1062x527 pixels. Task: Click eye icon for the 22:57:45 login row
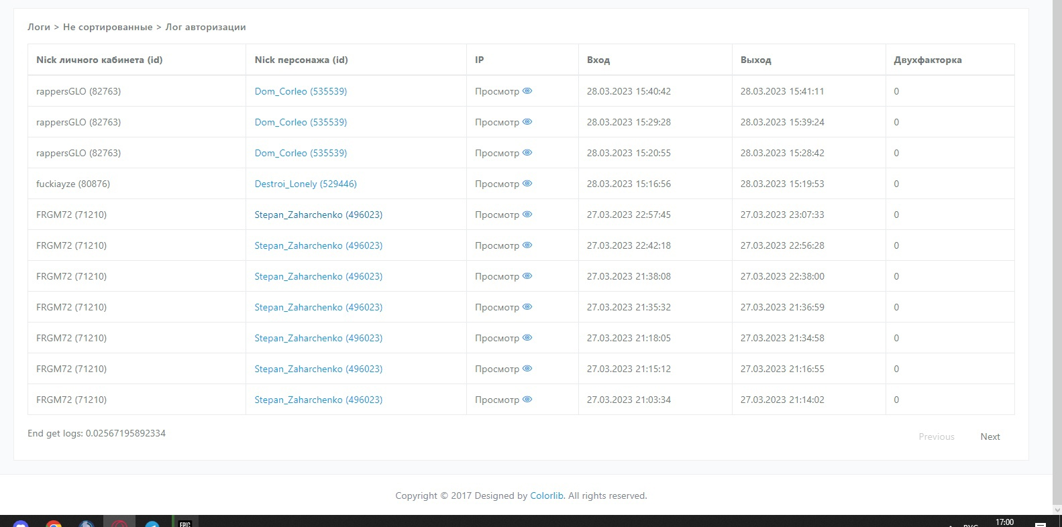point(527,215)
